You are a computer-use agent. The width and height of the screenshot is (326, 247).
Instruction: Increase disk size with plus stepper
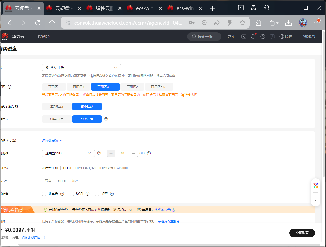point(134,153)
